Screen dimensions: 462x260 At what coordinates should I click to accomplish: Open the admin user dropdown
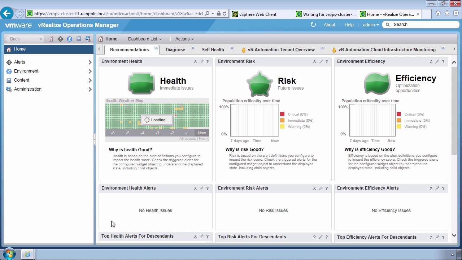[x=371, y=25]
